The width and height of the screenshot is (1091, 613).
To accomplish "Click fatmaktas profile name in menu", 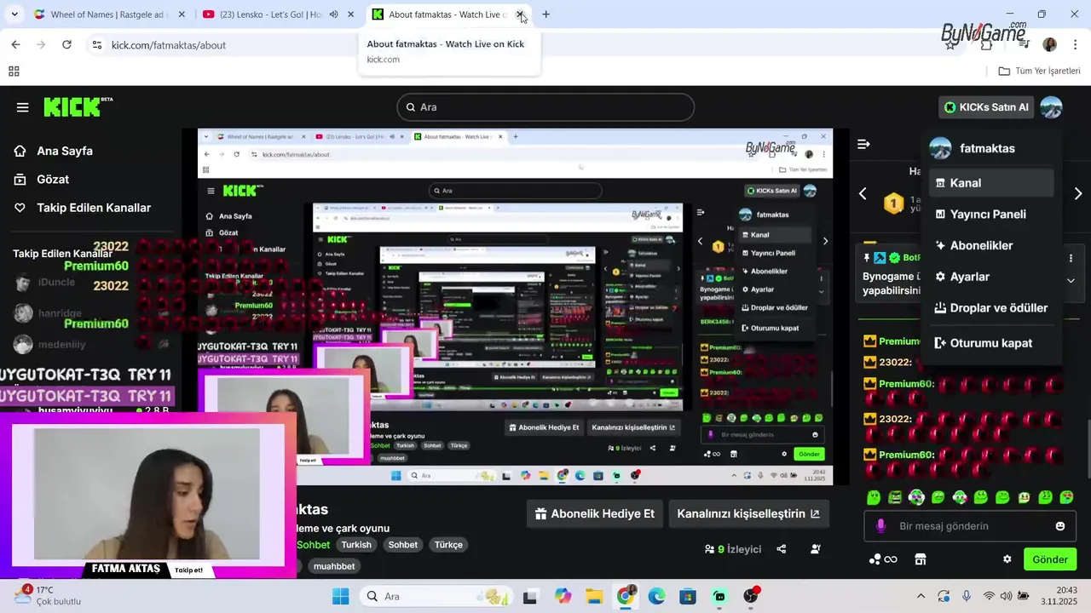I will pos(987,148).
